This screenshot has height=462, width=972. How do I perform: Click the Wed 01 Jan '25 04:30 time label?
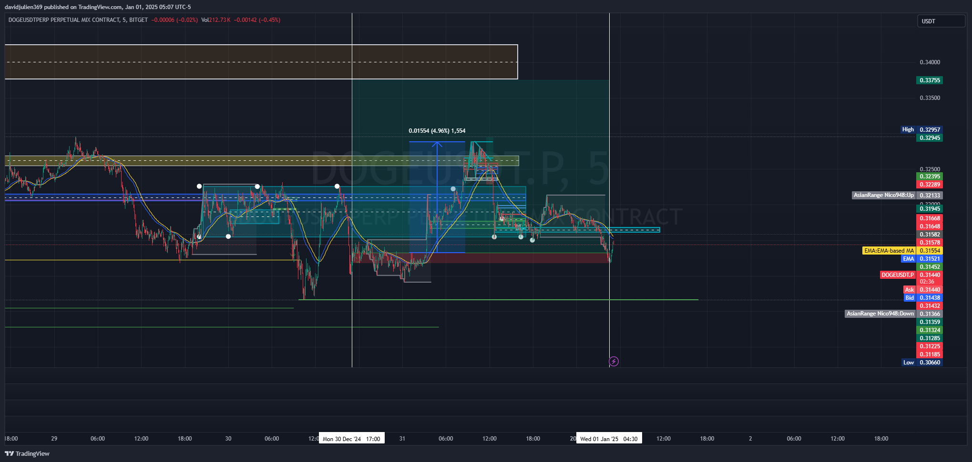609,439
